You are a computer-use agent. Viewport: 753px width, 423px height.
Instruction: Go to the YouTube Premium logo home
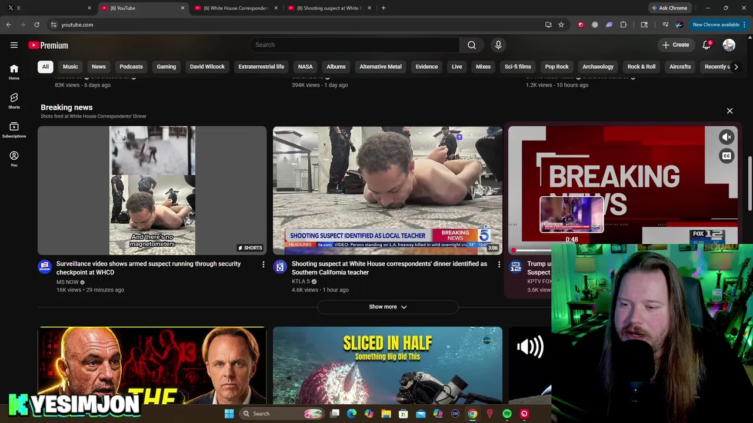pyautogui.click(x=48, y=45)
